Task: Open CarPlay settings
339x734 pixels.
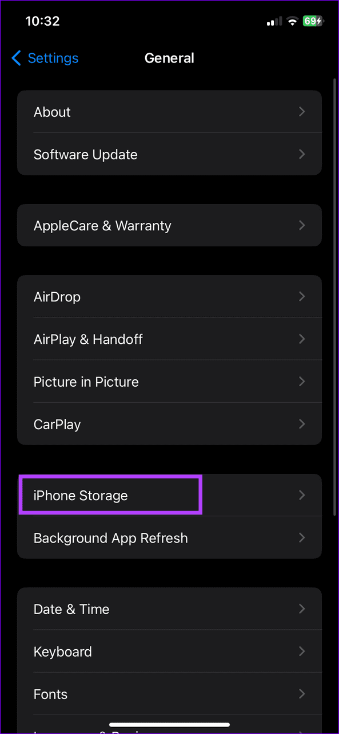Action: pyautogui.click(x=169, y=424)
